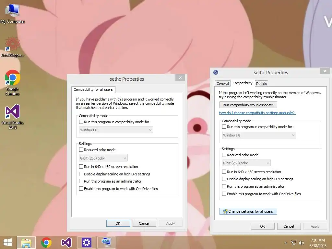Image resolution: width=332 pixels, height=249 pixels.
Task: Click Run compatibility troubleshooter button
Action: (248, 105)
